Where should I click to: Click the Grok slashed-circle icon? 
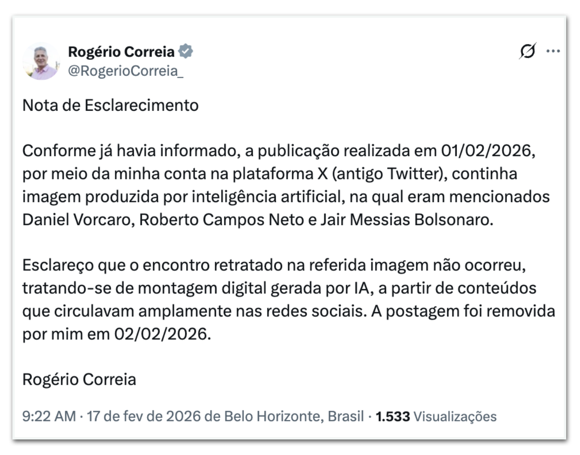tap(527, 51)
